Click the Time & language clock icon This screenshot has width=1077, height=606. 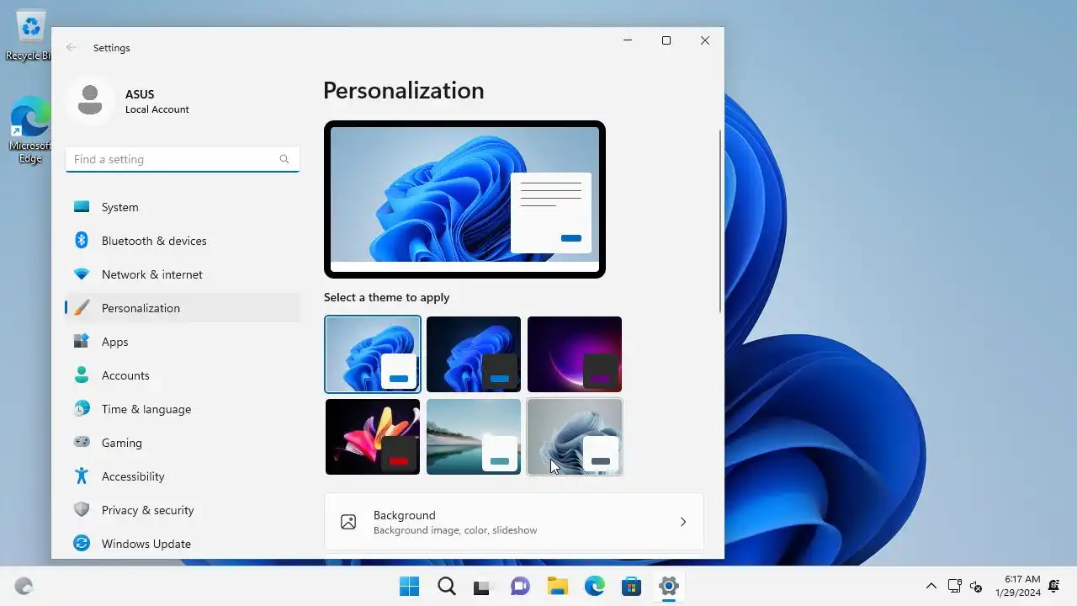click(82, 409)
